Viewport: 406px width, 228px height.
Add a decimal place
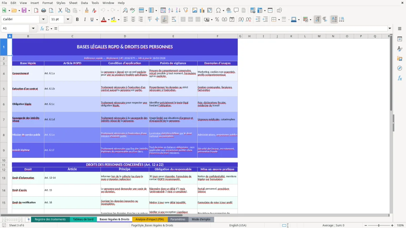(x=241, y=20)
